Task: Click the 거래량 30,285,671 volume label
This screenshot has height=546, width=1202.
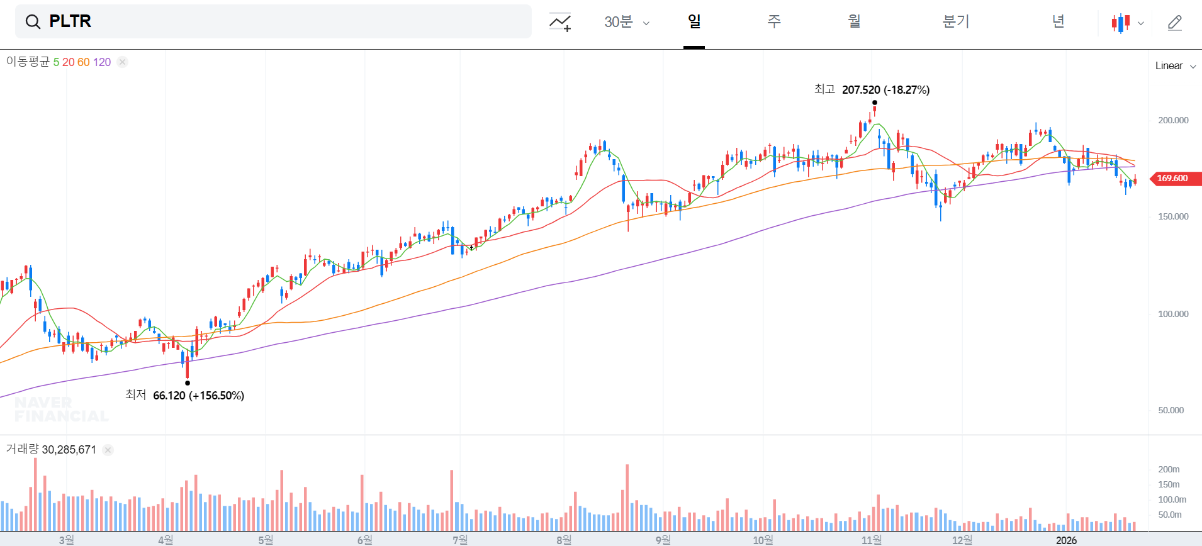Action: click(x=51, y=449)
